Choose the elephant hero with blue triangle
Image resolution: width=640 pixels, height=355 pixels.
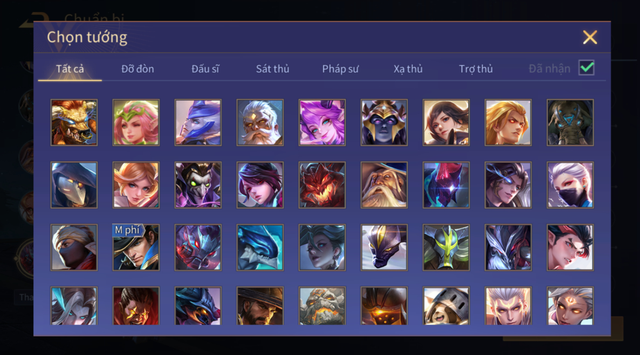[570, 122]
